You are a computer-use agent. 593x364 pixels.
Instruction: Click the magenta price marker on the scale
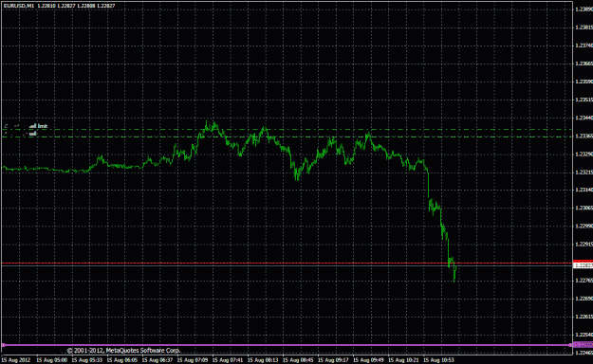(x=584, y=345)
